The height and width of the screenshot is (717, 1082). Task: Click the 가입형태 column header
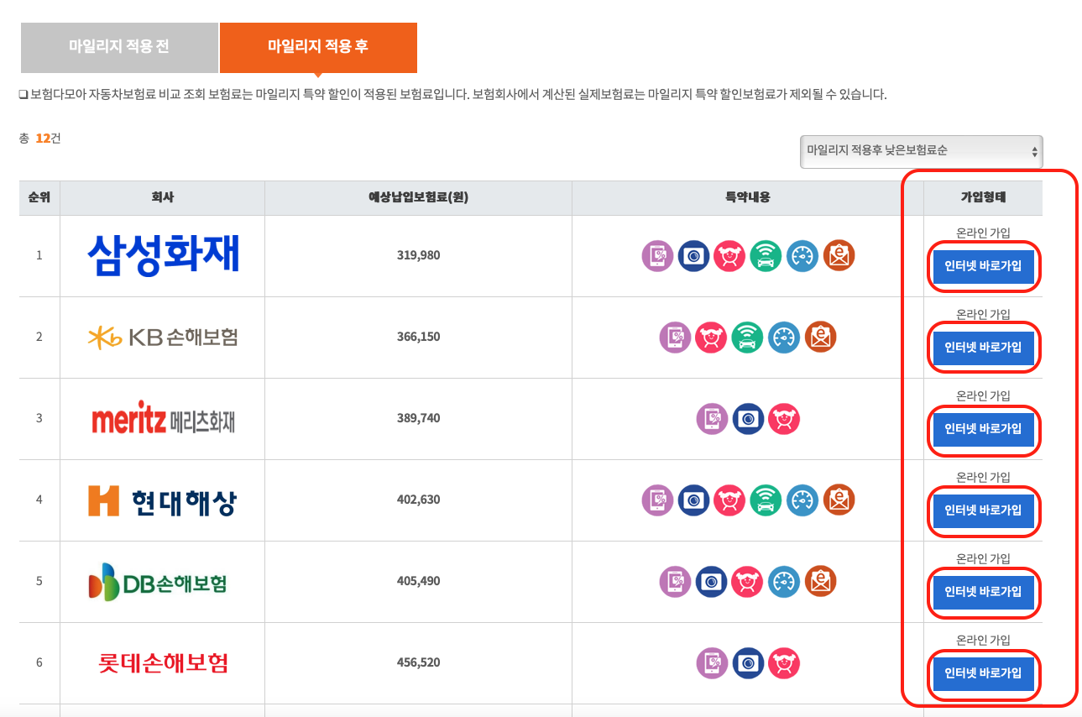coord(983,198)
